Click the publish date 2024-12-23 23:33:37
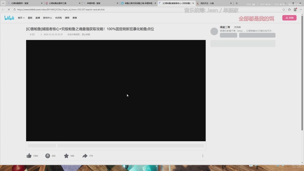 click(53, 35)
